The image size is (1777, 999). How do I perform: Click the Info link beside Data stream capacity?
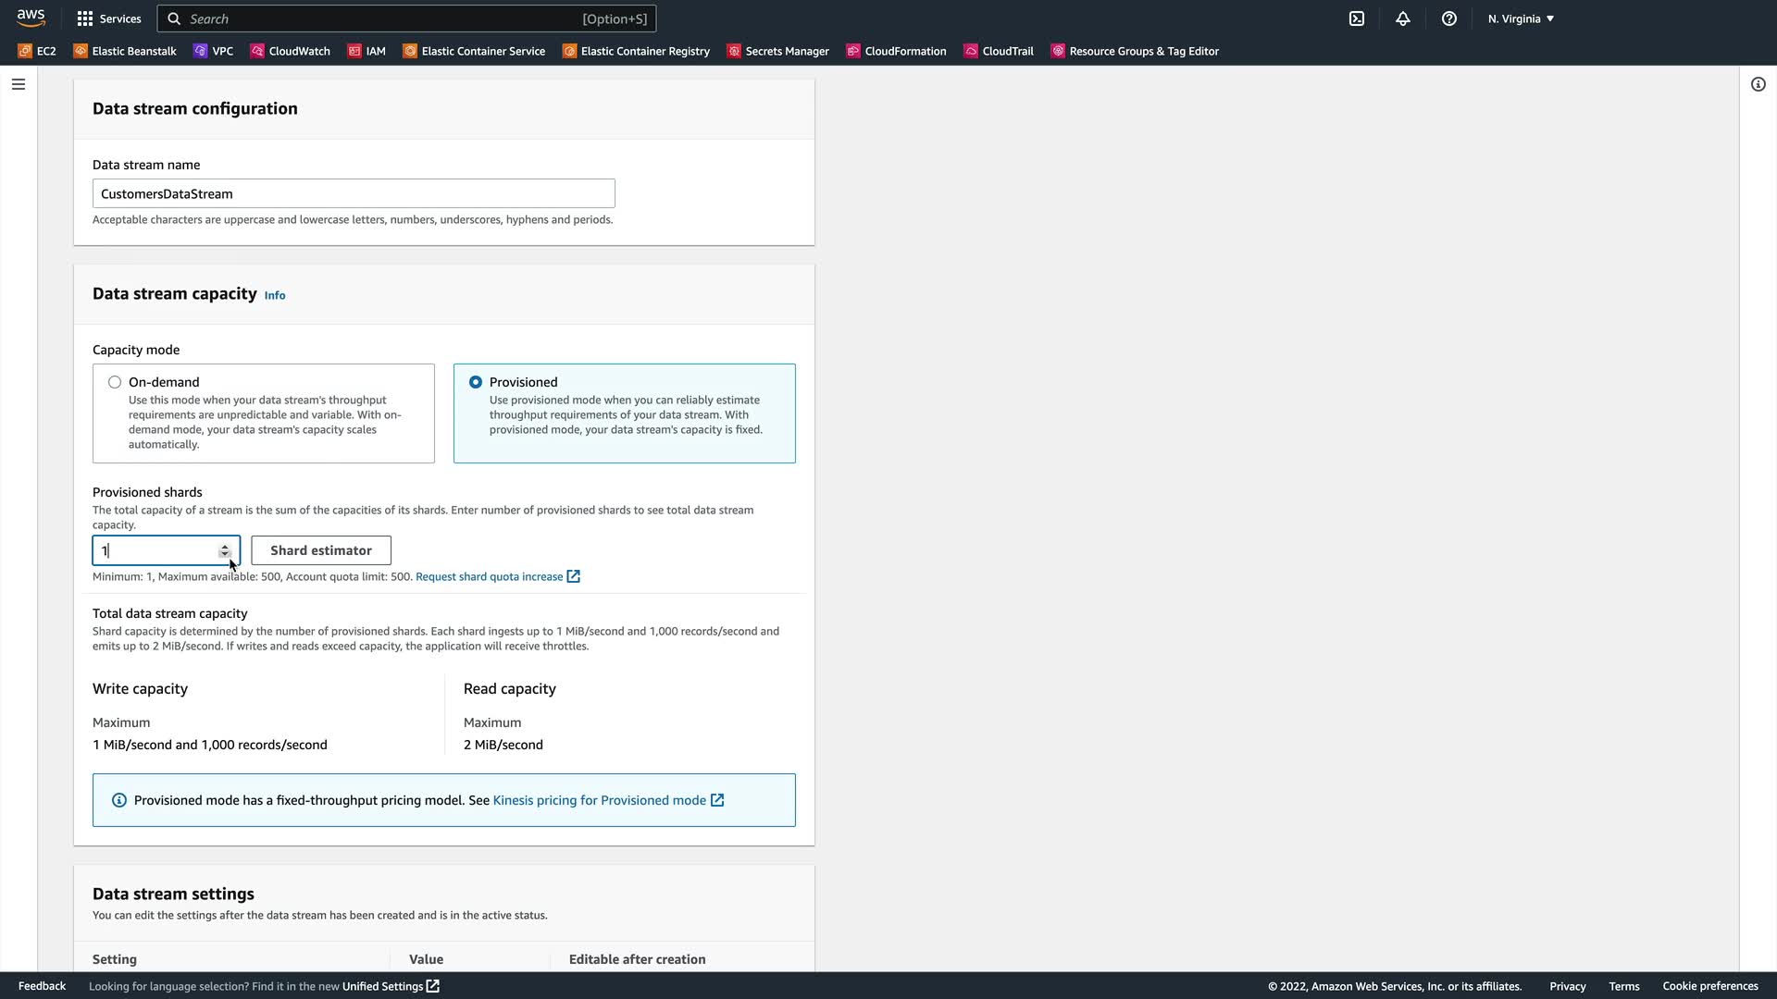pos(275,295)
